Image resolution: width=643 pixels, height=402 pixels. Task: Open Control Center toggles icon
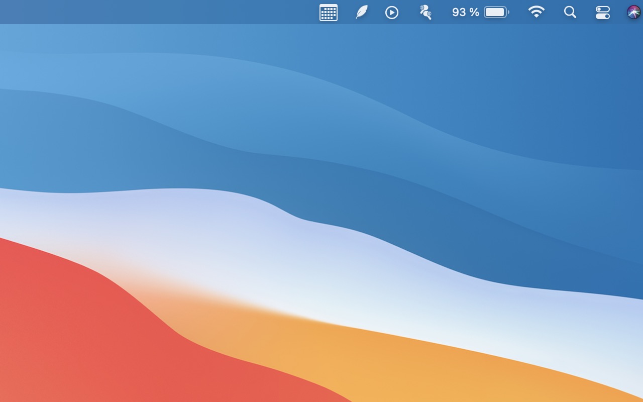(602, 13)
